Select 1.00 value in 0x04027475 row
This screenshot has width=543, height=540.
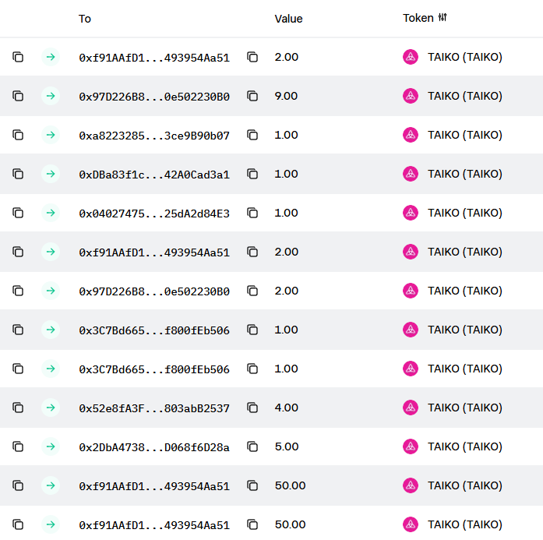click(x=286, y=213)
